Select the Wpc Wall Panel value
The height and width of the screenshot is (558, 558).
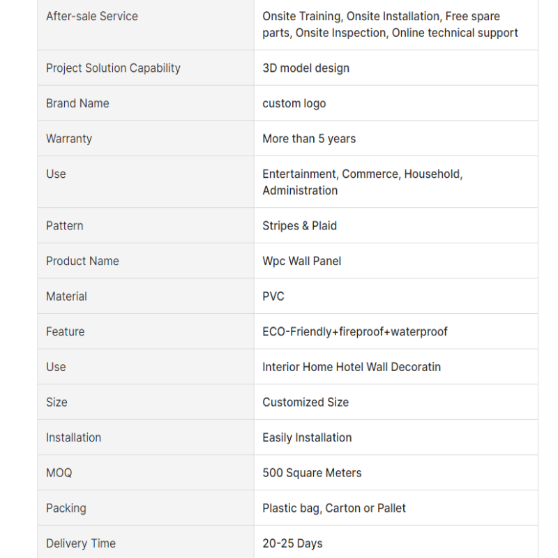pos(301,261)
